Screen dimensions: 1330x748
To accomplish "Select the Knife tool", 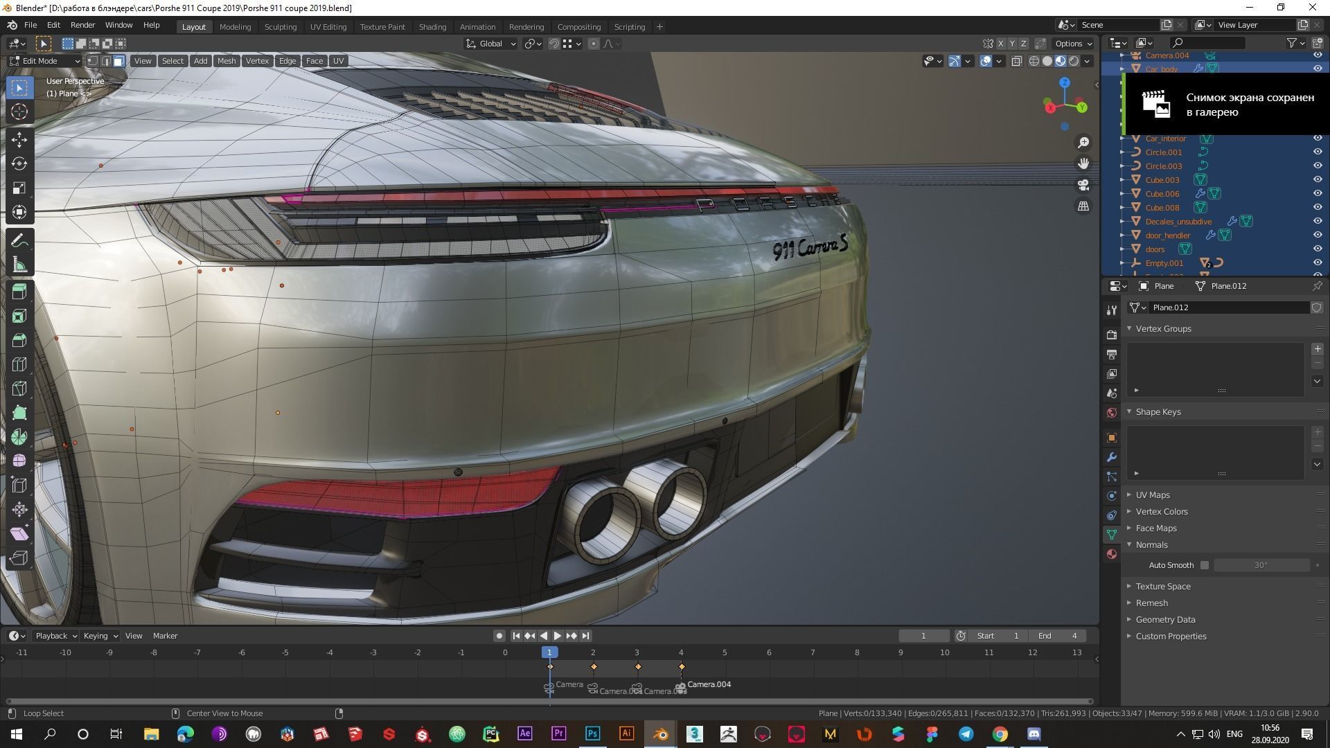I will pyautogui.click(x=19, y=389).
